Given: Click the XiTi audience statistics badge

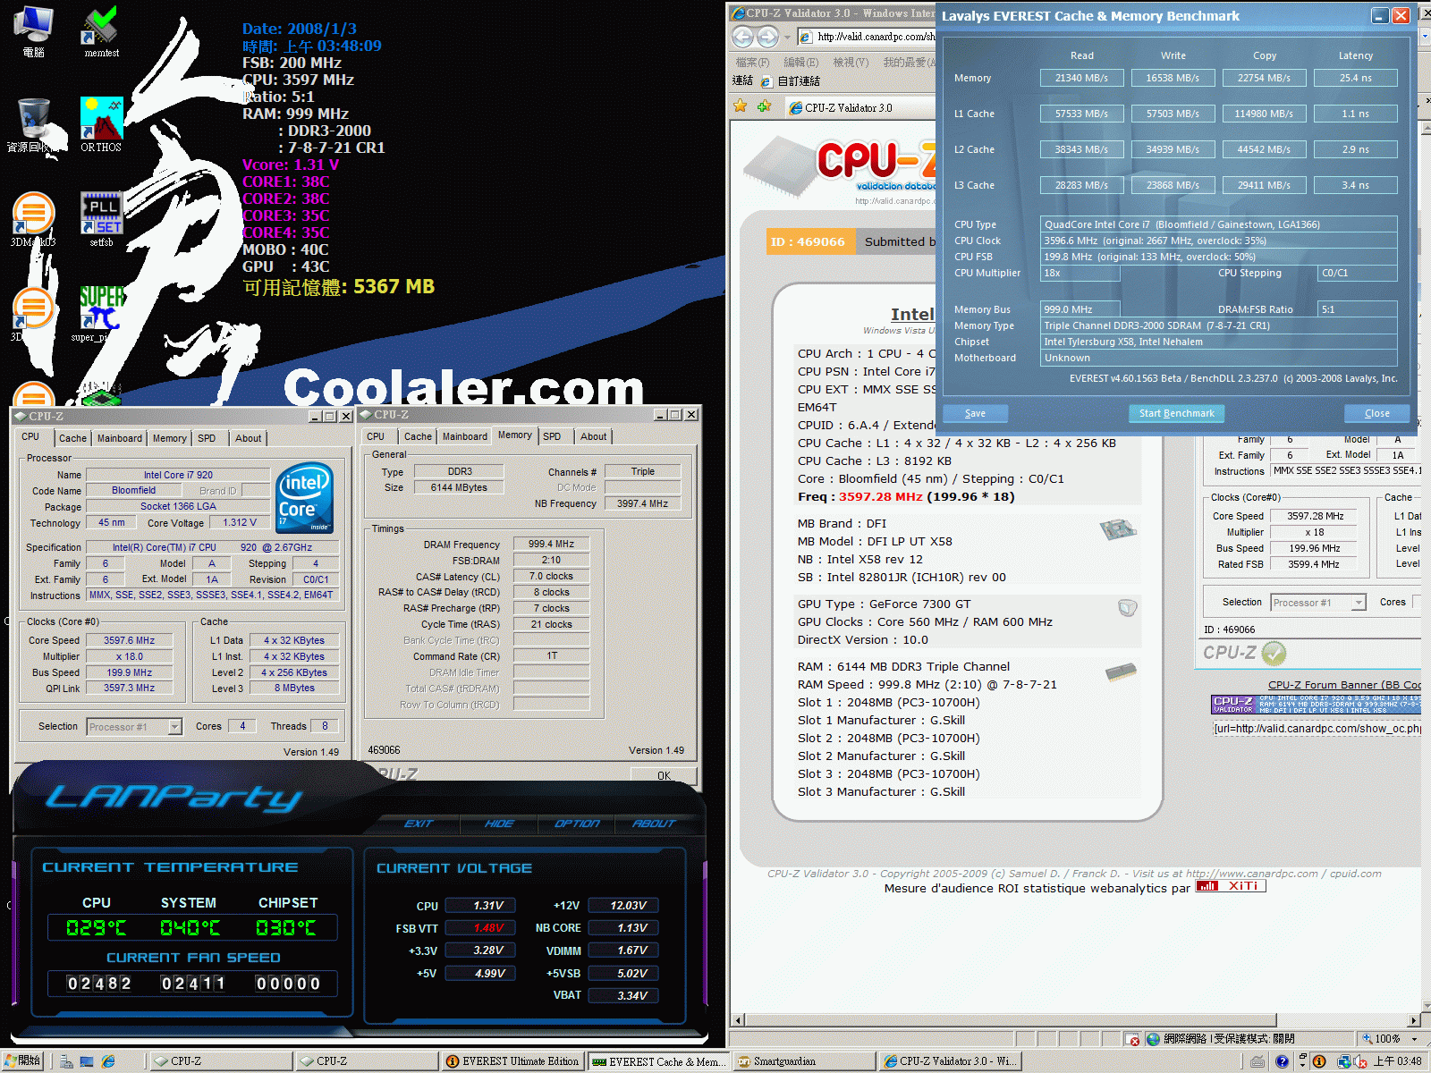Looking at the screenshot, I should coord(1231,886).
